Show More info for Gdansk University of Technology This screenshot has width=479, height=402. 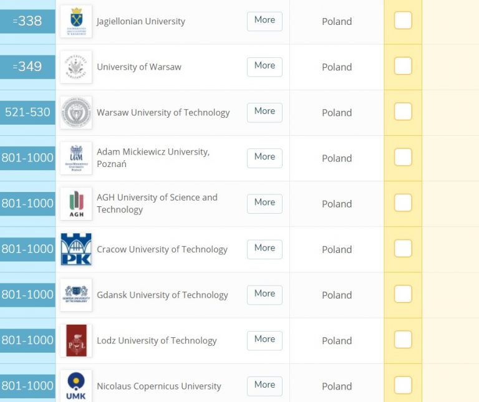(x=264, y=294)
